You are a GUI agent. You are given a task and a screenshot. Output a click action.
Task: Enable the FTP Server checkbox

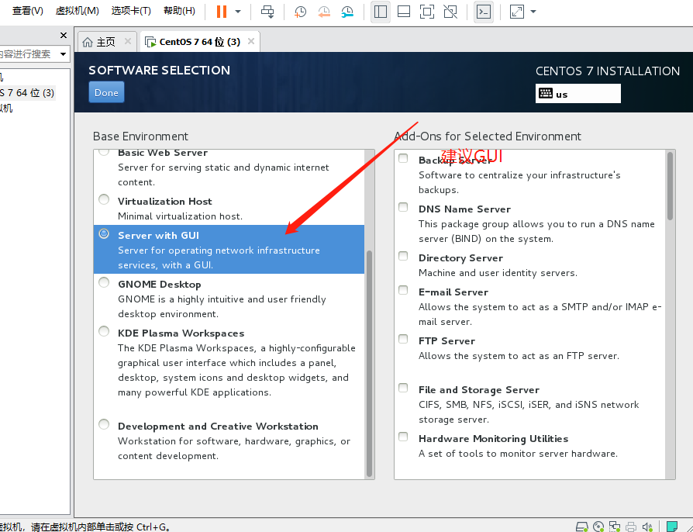[x=403, y=339]
